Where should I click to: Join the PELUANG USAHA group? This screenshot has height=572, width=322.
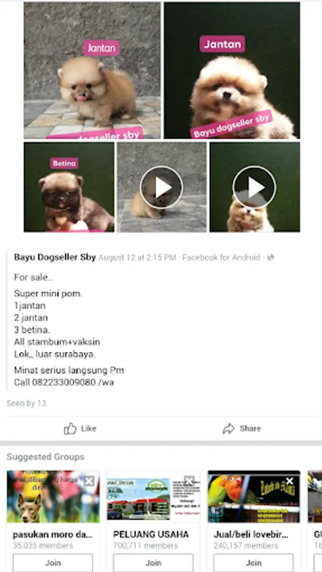pos(153,563)
